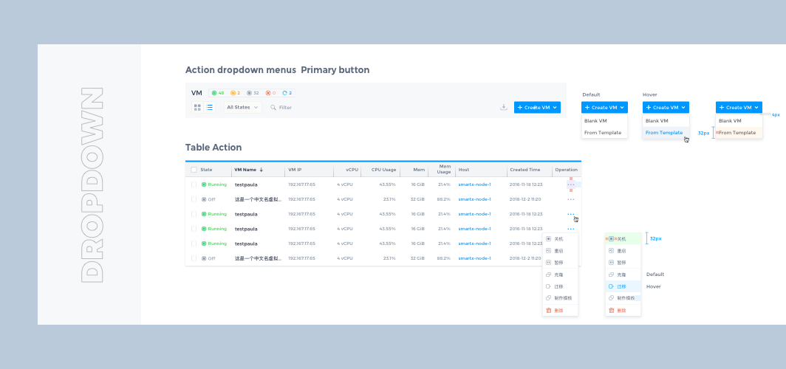
Task: Click the gray stopped VMs count 32
Action: 253,93
